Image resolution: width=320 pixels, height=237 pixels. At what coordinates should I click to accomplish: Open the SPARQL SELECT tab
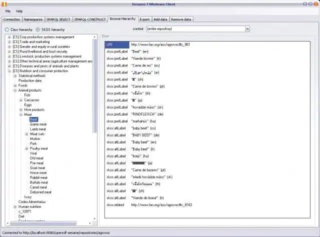click(58, 19)
